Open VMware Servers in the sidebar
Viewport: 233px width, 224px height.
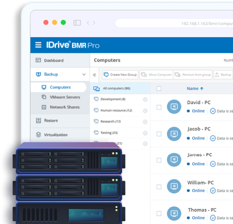coord(65,97)
